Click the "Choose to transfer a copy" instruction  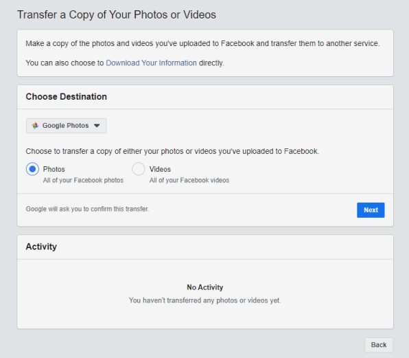(x=172, y=151)
